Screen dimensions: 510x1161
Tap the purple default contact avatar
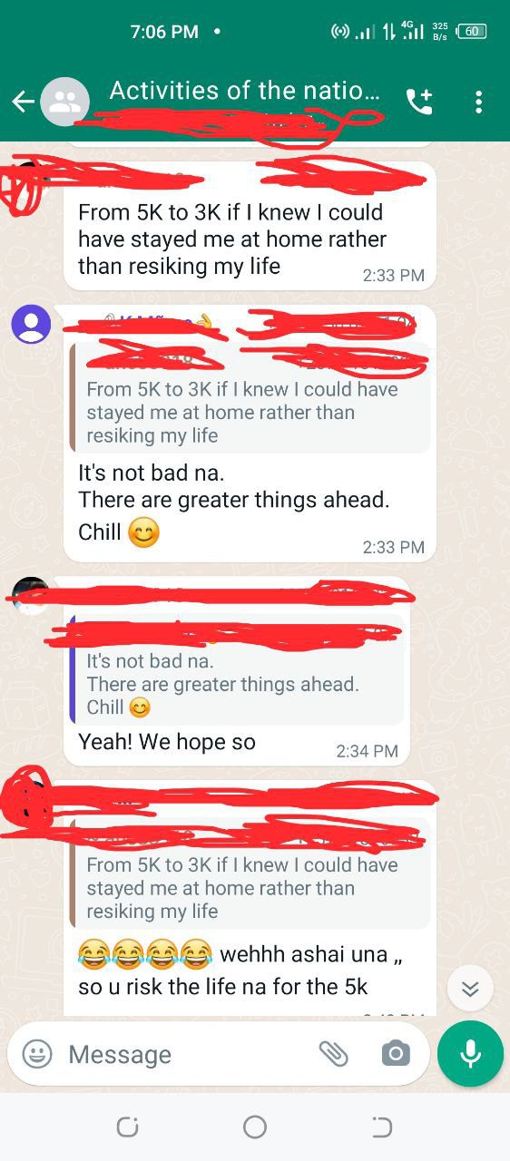click(31, 324)
